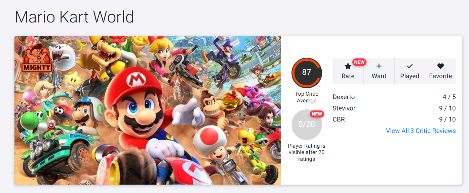Click Dexerto's 4 / 5 score
The height and width of the screenshot is (193, 469).
(449, 97)
